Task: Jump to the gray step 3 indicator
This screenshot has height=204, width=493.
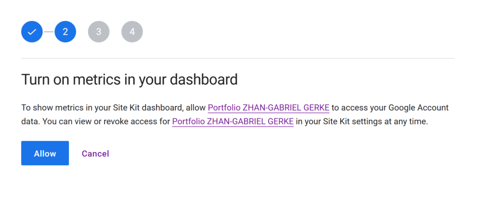Action: pos(99,32)
